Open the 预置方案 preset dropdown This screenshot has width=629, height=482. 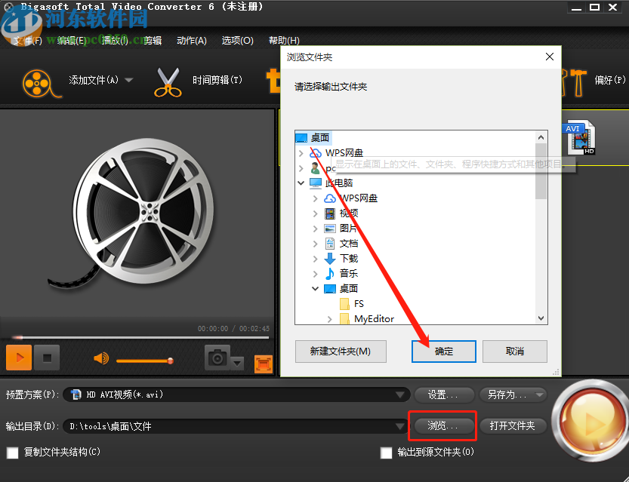401,394
